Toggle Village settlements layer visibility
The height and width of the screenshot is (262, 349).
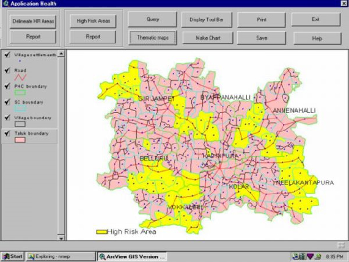(x=7, y=54)
